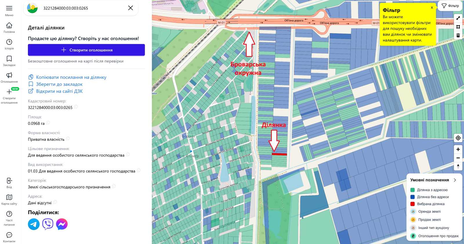The height and width of the screenshot is (244, 464).
Task: Copy the Цільове призначення value
Action: click(x=128, y=155)
